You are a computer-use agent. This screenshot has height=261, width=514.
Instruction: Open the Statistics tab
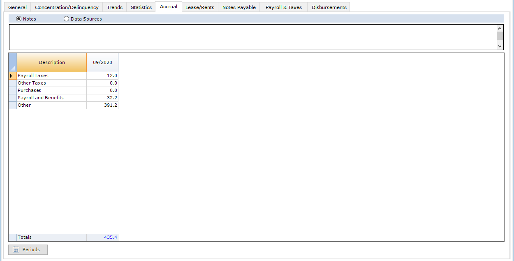[141, 7]
